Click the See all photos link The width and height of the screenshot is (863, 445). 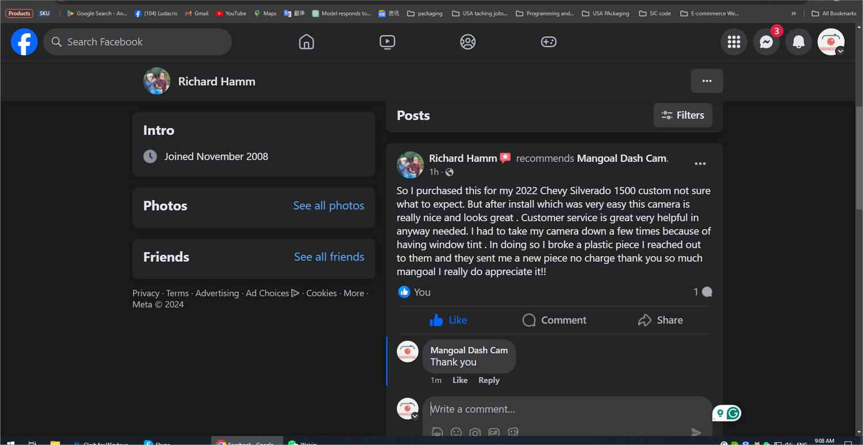[329, 206]
